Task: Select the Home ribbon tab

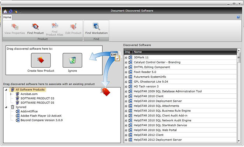Action: [7, 17]
